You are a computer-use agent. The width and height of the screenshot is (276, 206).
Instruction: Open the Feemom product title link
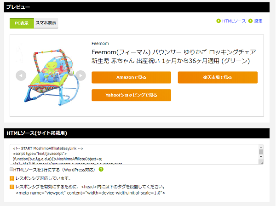point(173,57)
